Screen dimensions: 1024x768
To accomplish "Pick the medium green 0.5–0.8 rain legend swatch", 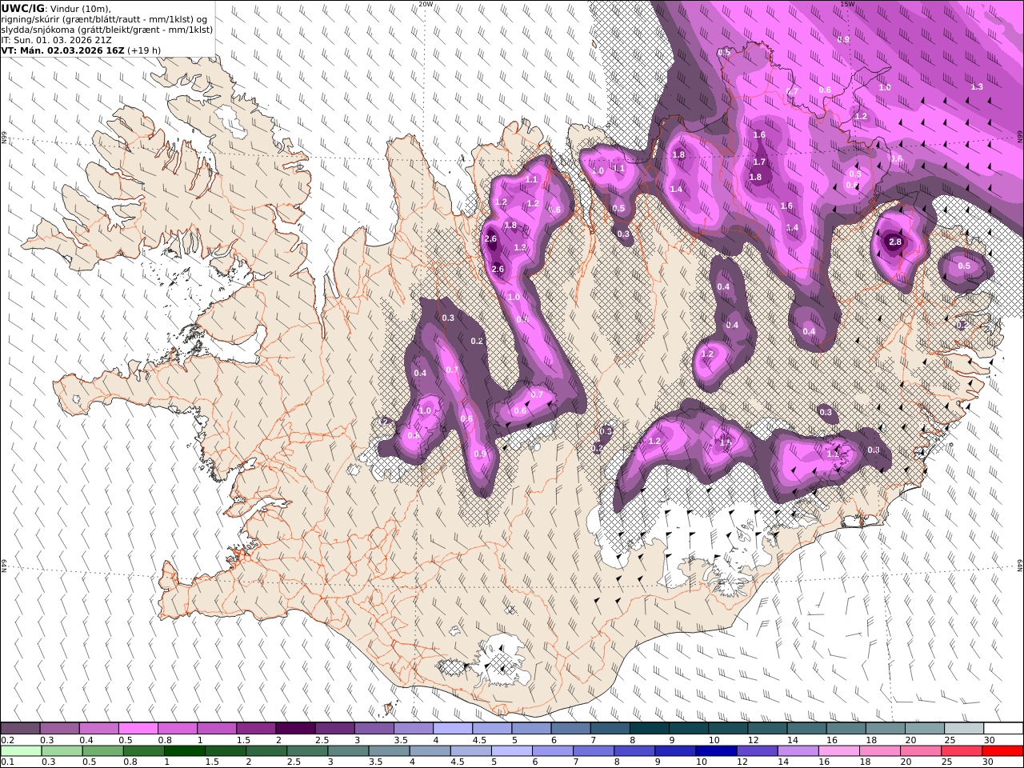I will (102, 751).
